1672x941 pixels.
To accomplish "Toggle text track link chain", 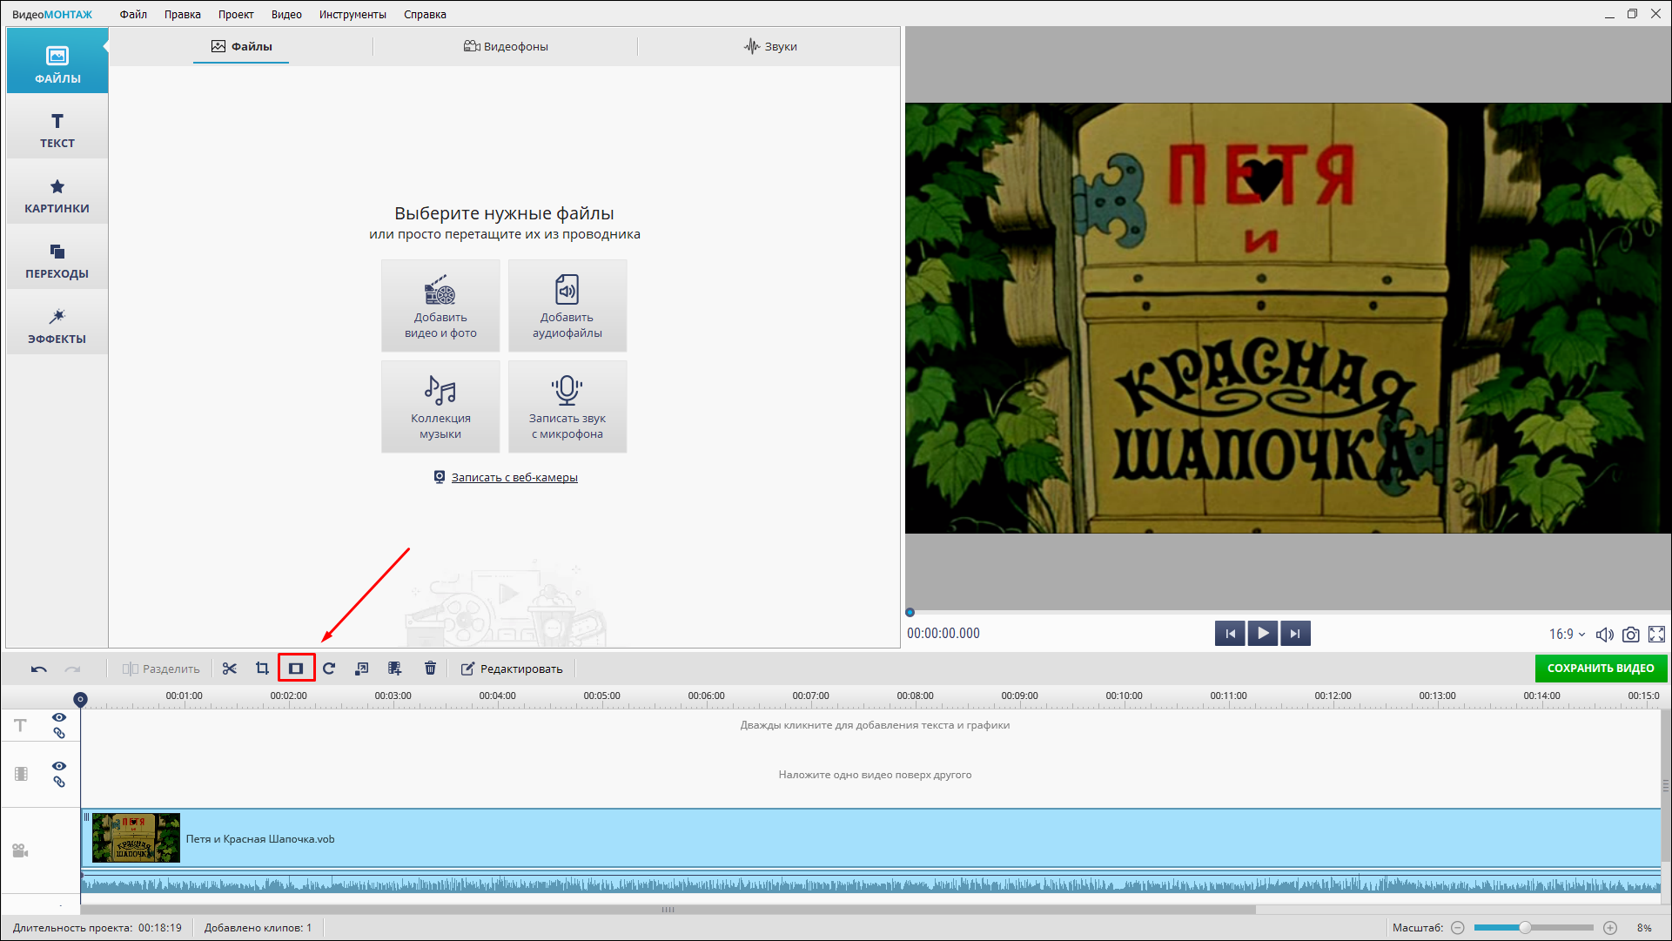I will click(59, 733).
